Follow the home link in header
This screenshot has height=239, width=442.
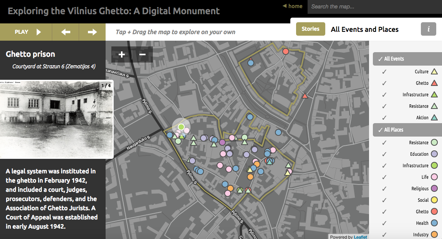(293, 6)
